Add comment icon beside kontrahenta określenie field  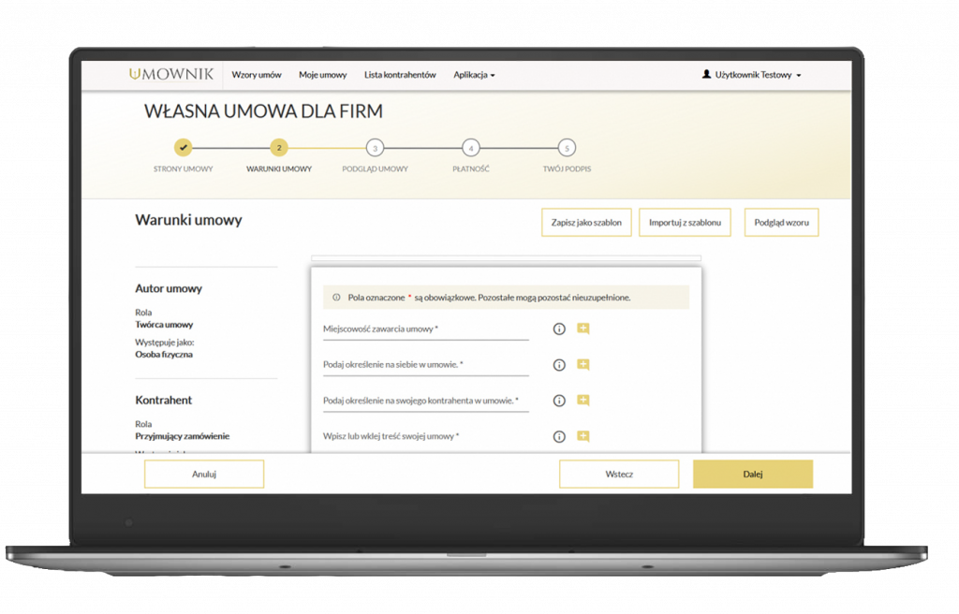[x=583, y=400]
